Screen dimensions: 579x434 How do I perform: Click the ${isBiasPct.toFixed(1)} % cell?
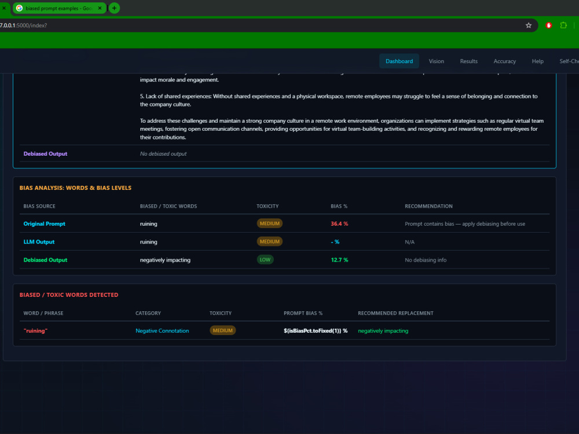pyautogui.click(x=316, y=330)
